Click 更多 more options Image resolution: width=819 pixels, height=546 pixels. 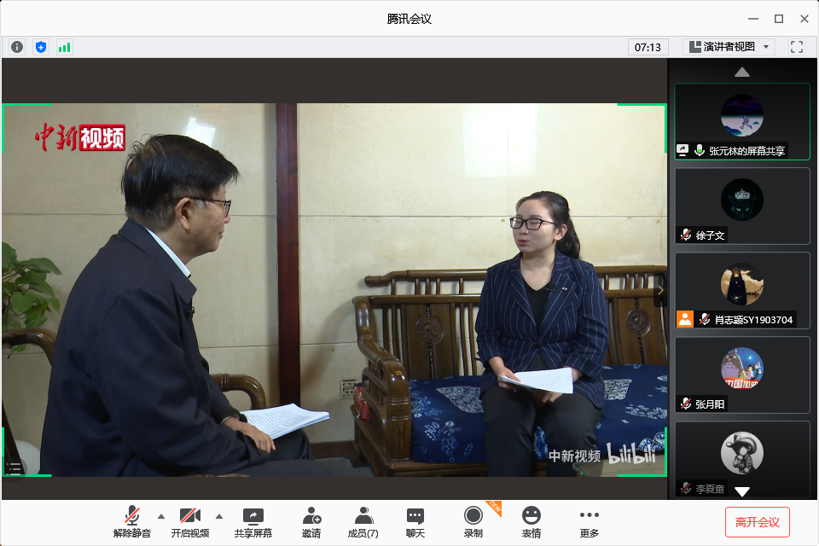click(589, 521)
